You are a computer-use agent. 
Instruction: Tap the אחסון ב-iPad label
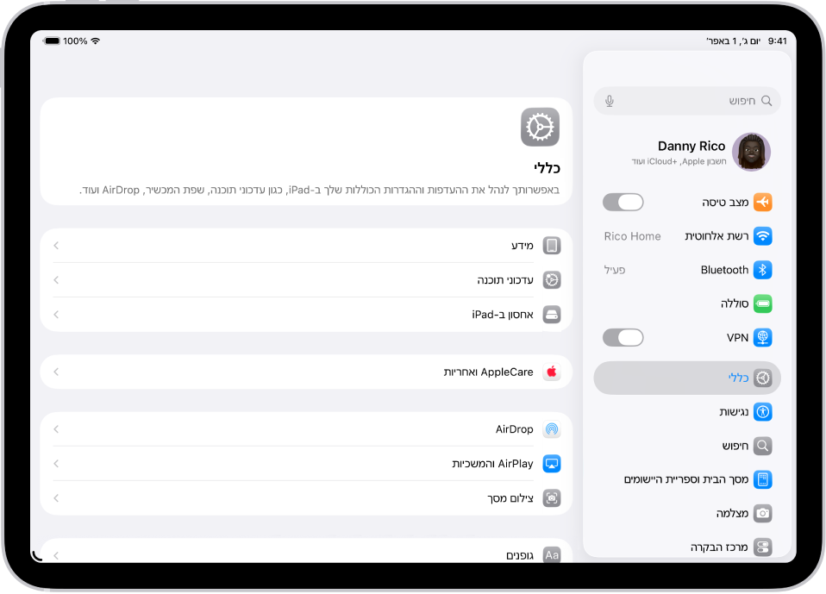click(x=503, y=315)
